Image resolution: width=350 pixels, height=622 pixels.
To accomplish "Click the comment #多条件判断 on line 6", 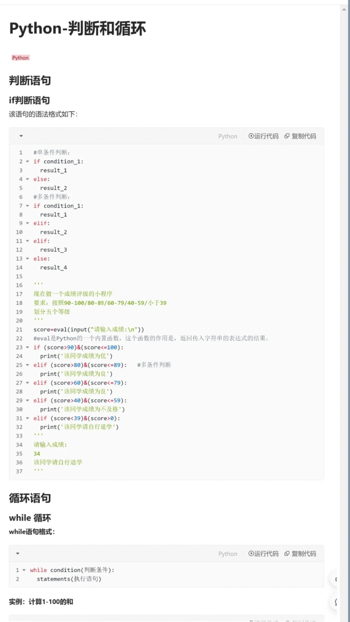I will point(52,197).
